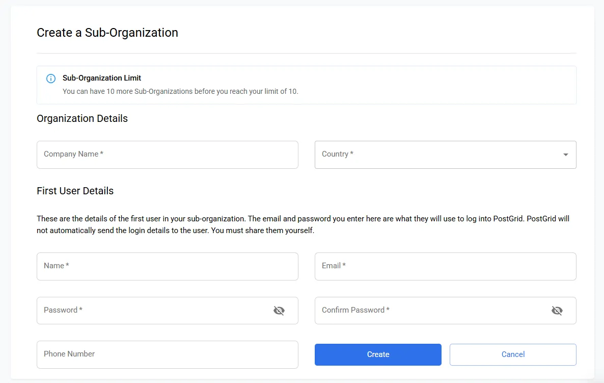Focus the Name field under First User Details

tap(153, 266)
